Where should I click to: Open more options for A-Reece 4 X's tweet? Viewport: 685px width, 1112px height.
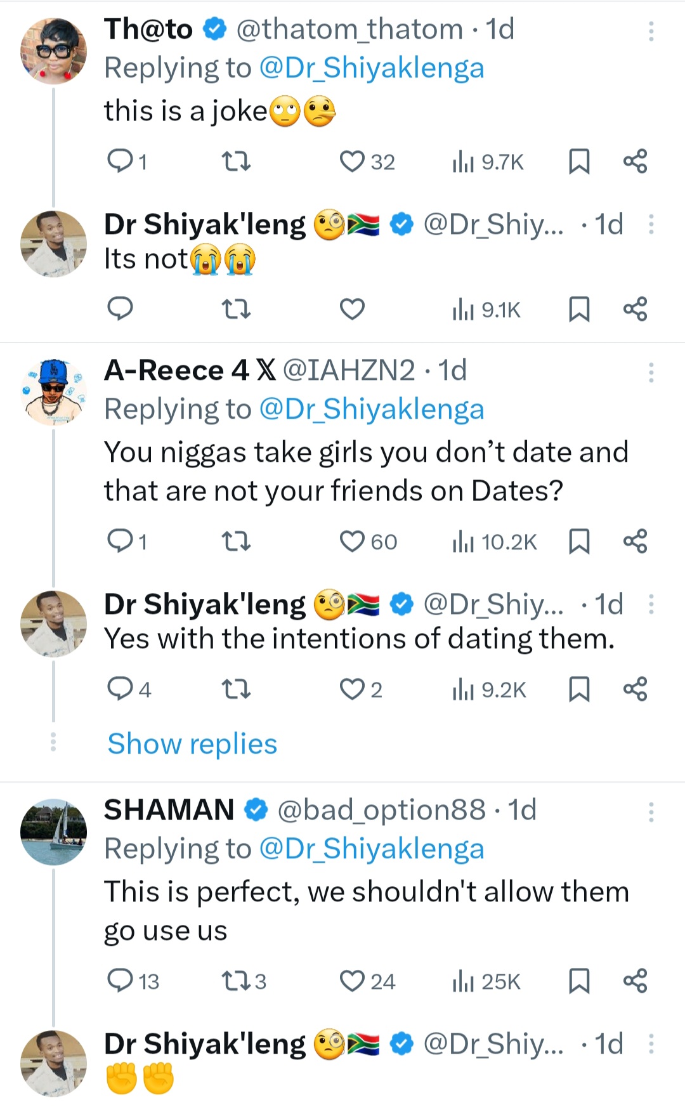[x=651, y=372]
